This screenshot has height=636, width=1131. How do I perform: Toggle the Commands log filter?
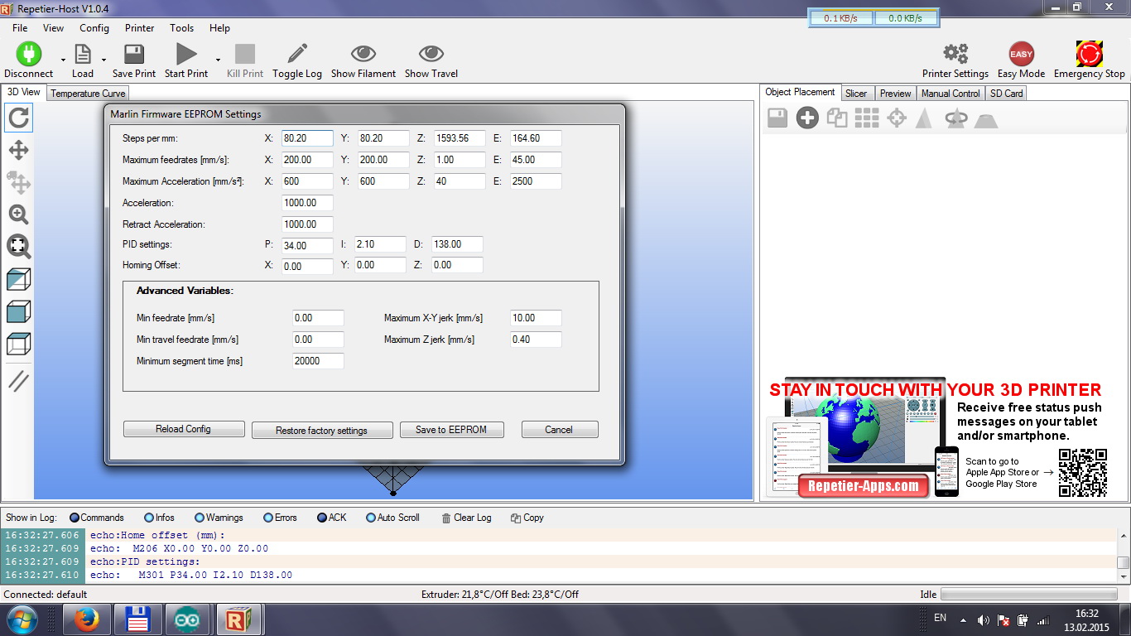[x=97, y=518]
